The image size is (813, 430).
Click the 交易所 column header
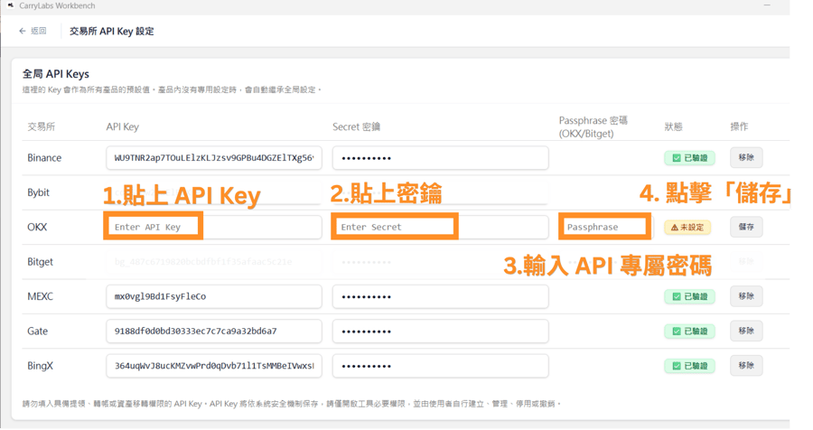coord(41,126)
